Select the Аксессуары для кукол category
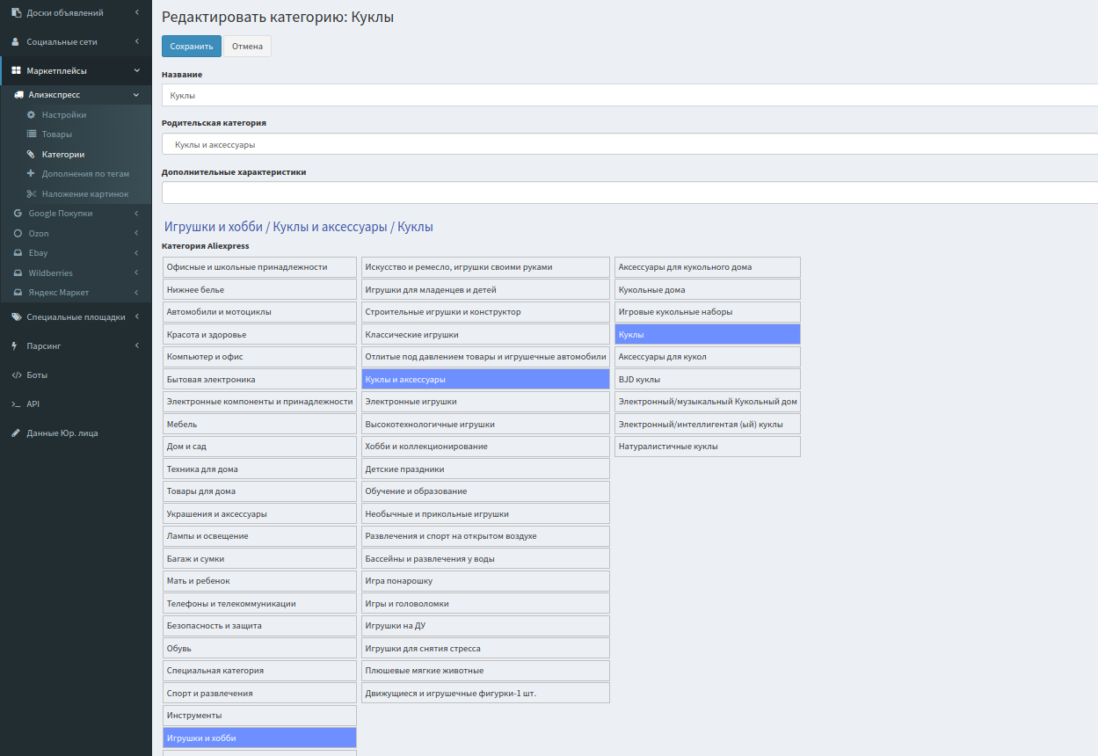This screenshot has width=1098, height=756. coord(708,357)
